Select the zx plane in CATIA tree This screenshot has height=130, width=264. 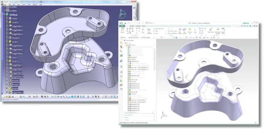pyautogui.click(x=13, y=11)
